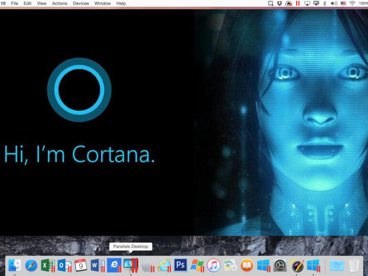Open the Preview app in the Dock
368x276 pixels.
(x=230, y=265)
